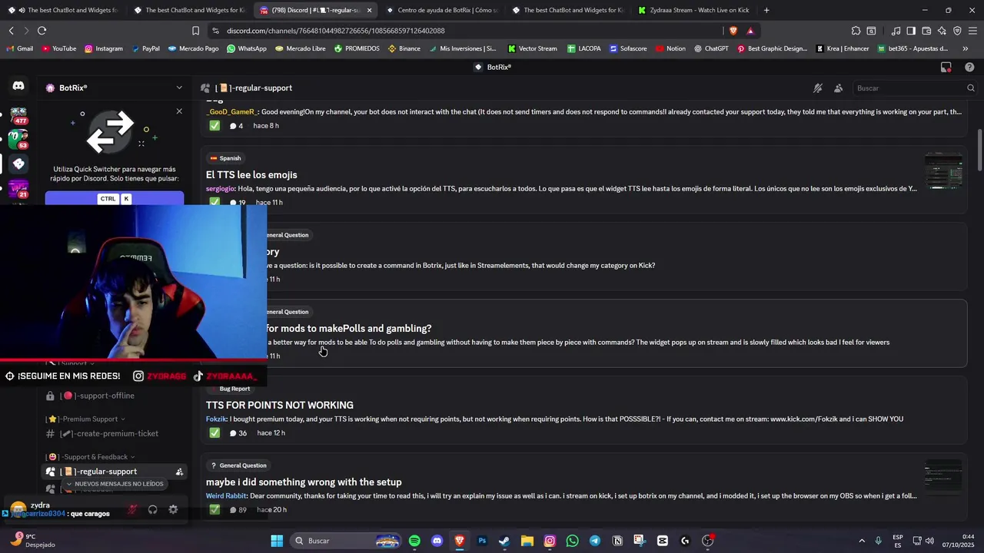The image size is (984, 553).
Task: Close the Quick Switcher tip with X
Action: click(x=179, y=111)
